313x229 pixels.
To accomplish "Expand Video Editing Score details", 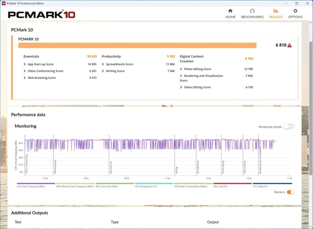I will coord(181,87).
